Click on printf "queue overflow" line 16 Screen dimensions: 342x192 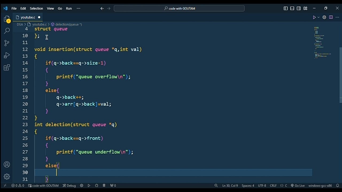[93, 77]
